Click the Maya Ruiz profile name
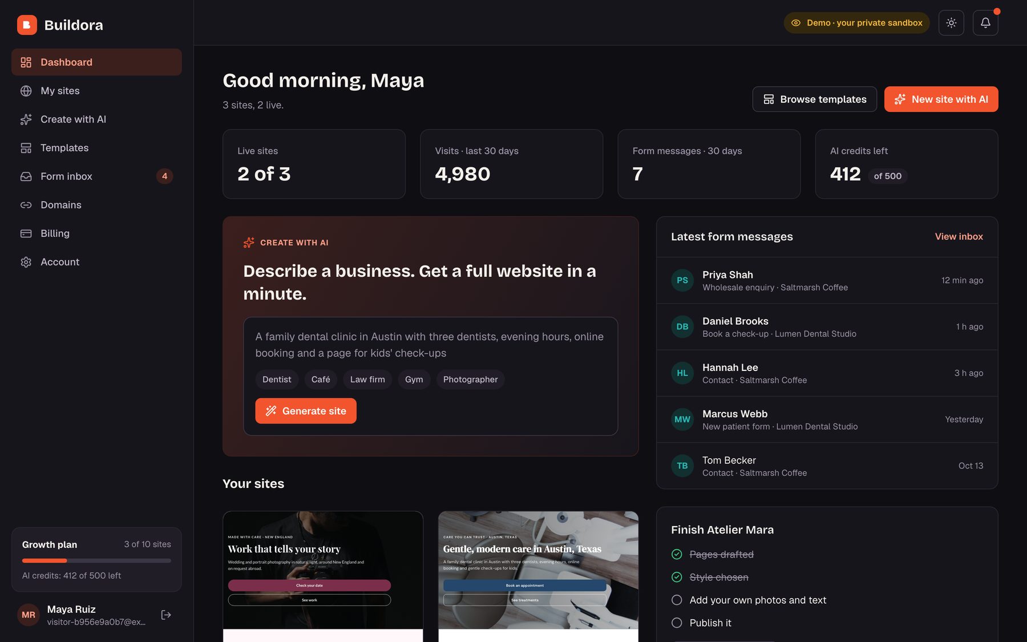This screenshot has width=1027, height=642. 71,609
